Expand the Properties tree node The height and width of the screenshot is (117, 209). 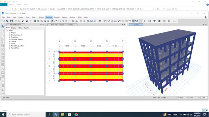pyautogui.click(x=10, y=37)
